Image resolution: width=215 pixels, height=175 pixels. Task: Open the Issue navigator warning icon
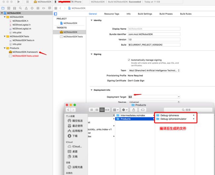[26, 8]
